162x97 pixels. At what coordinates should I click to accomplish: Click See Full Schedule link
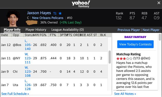[15, 94]
